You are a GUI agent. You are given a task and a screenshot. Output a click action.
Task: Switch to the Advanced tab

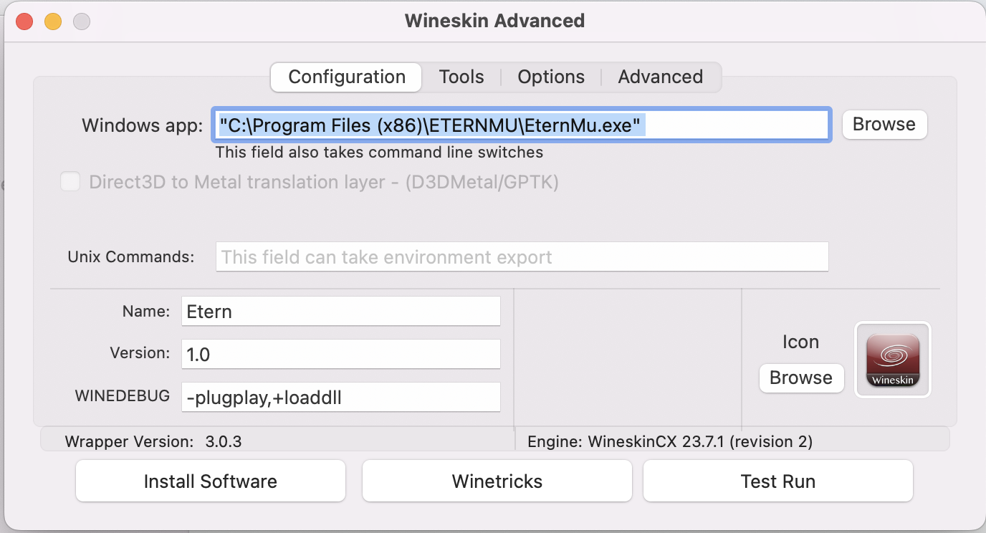[661, 77]
